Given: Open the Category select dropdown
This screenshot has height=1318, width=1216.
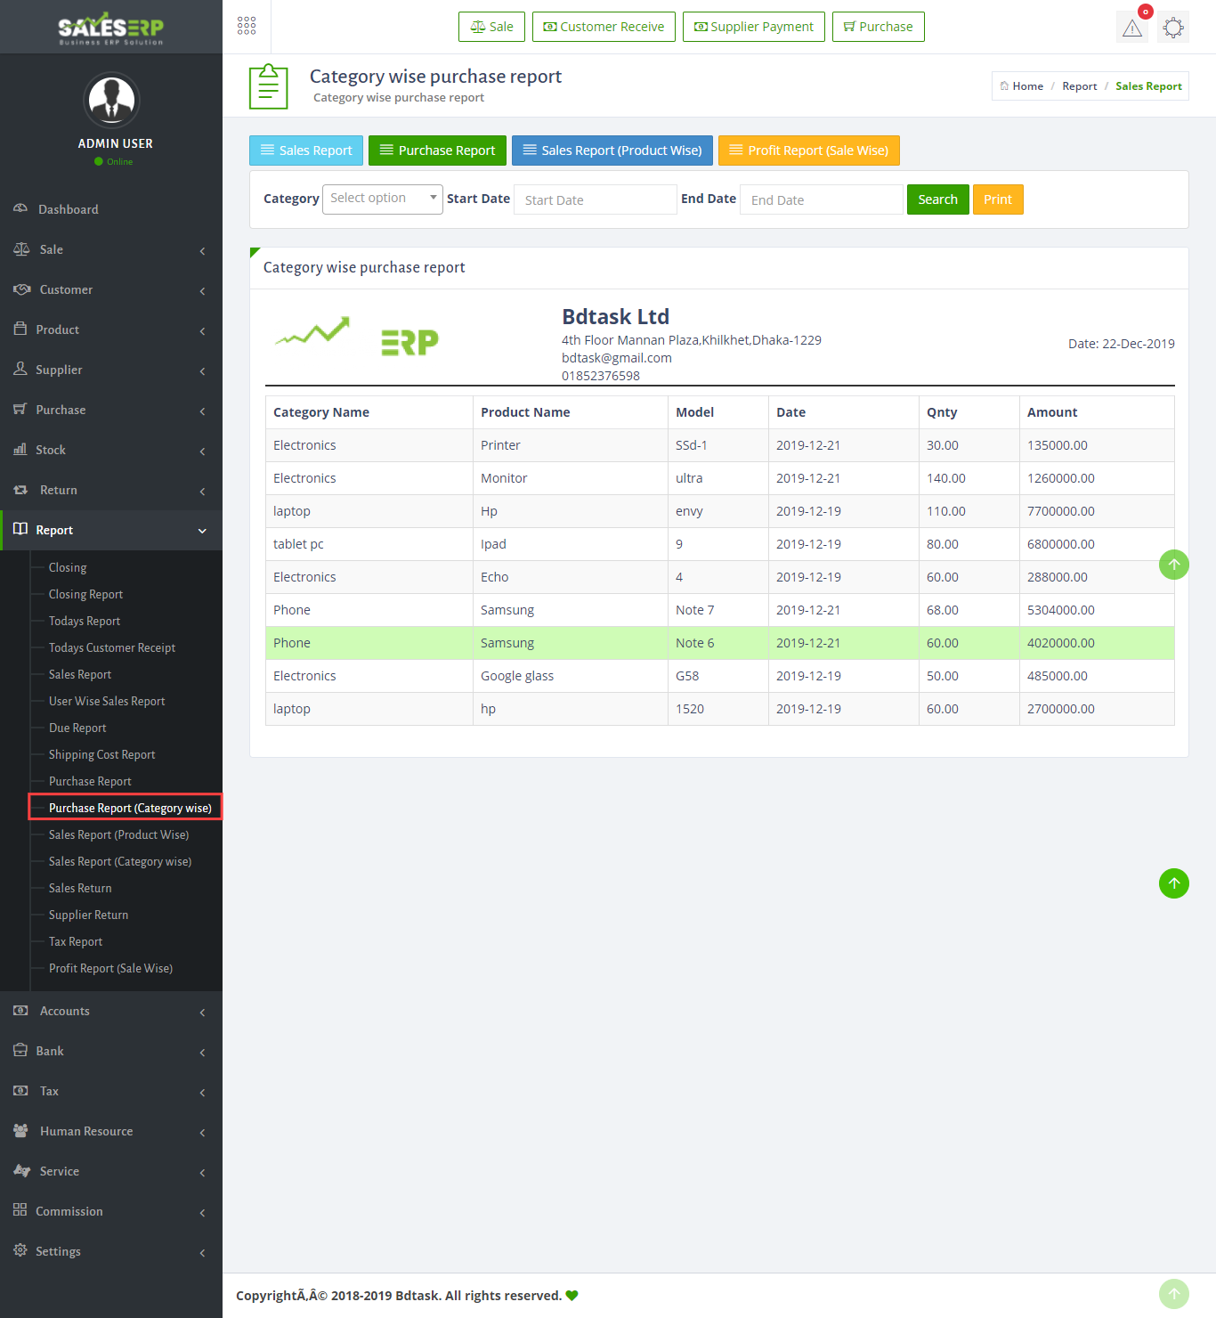Looking at the screenshot, I should tap(382, 199).
